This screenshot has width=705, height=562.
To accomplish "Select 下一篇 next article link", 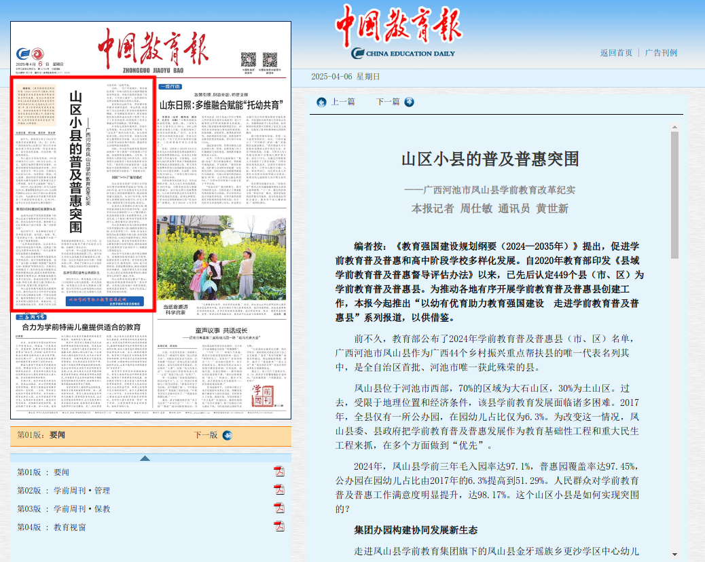I will click(x=388, y=102).
